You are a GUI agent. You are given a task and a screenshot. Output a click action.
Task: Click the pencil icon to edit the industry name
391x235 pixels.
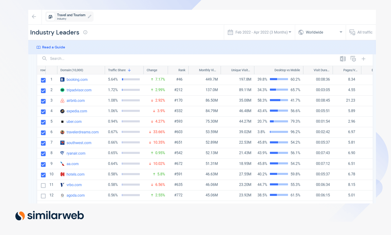coord(89,17)
